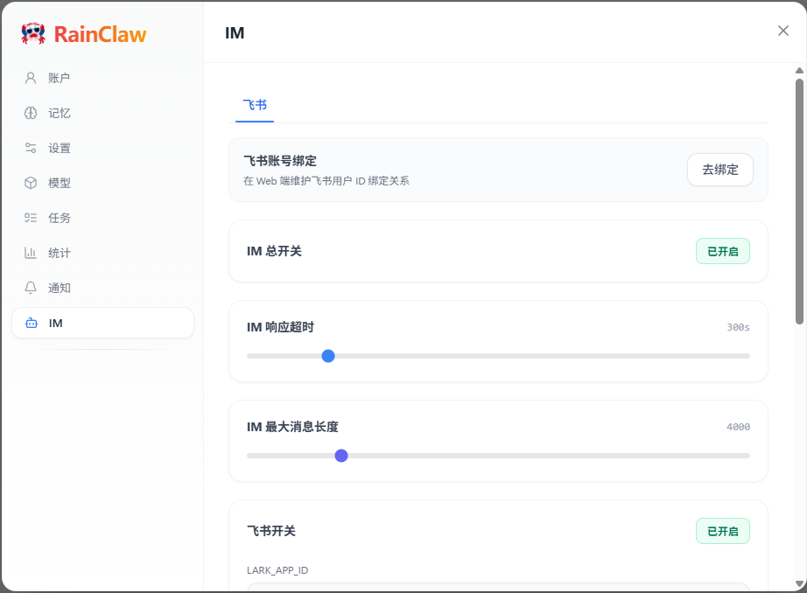807x593 pixels.
Task: Click the IM 响应超时 slider handle
Action: click(328, 356)
